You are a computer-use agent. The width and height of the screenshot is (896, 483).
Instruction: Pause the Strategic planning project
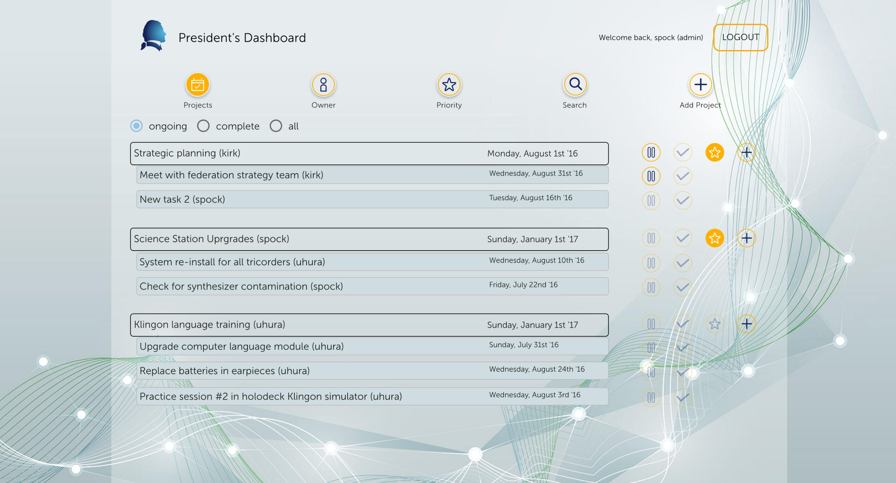[651, 153]
